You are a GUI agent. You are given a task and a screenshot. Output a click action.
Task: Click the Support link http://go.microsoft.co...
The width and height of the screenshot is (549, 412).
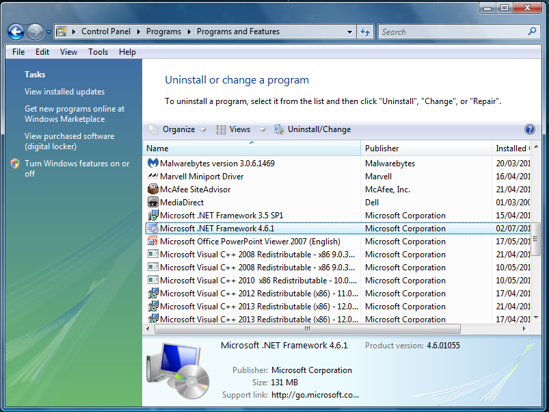click(315, 395)
